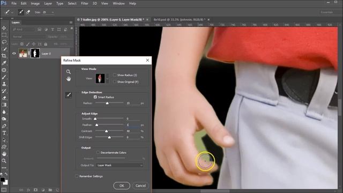Select the History Brush tool

(x=4, y=91)
